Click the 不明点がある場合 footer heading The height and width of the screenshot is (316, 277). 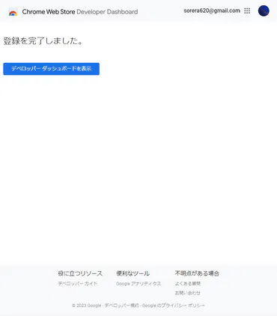point(197,273)
